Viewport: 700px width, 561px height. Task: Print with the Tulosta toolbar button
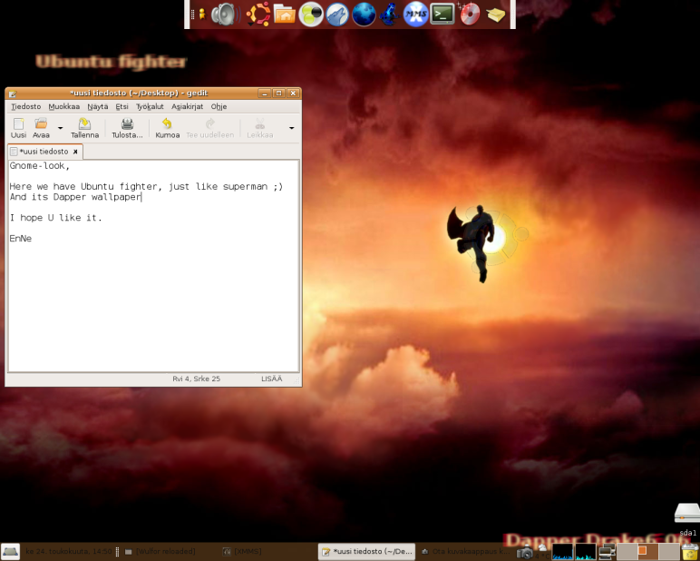coord(127,128)
